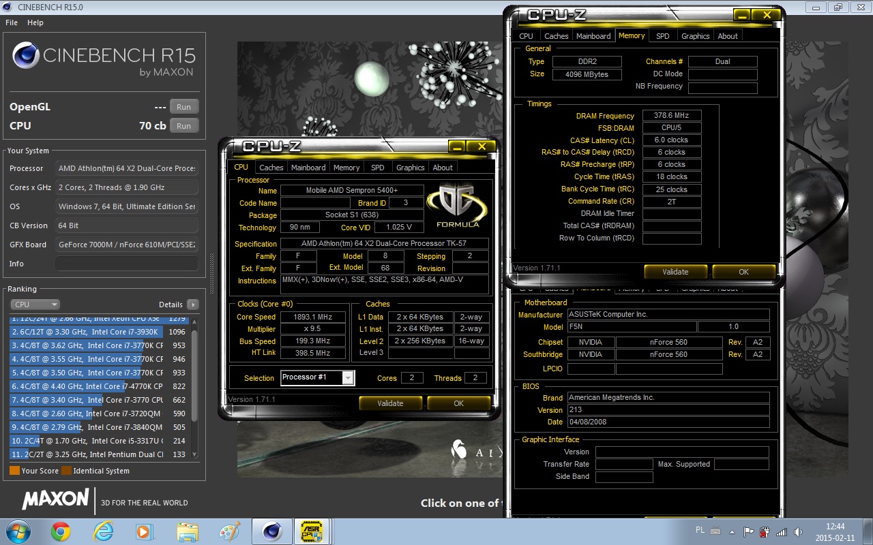Close the CPU-Z Memory window
873x545 pixels.
coord(767,14)
